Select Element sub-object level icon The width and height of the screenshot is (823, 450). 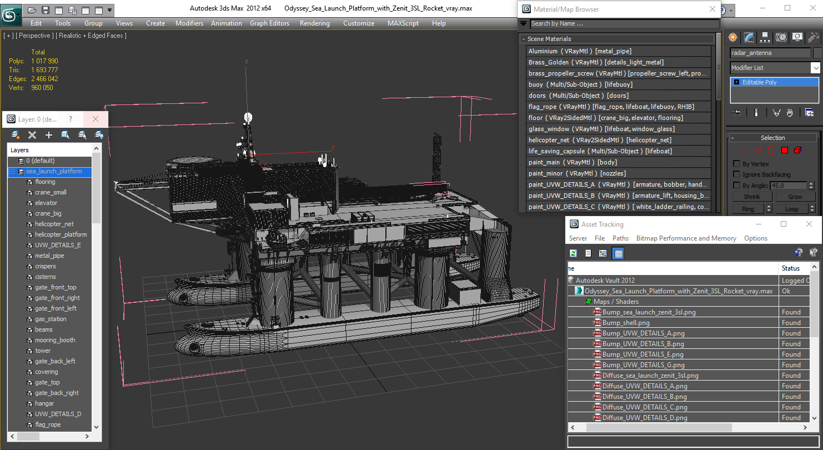798,150
